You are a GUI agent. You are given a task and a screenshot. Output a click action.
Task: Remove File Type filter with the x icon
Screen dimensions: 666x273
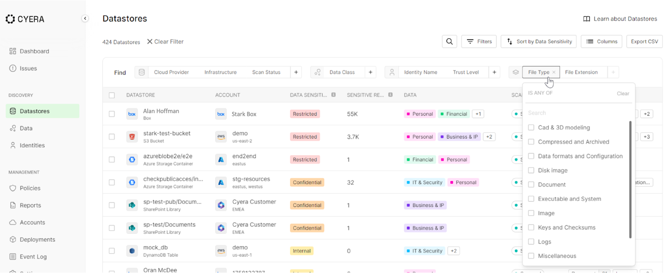[554, 72]
